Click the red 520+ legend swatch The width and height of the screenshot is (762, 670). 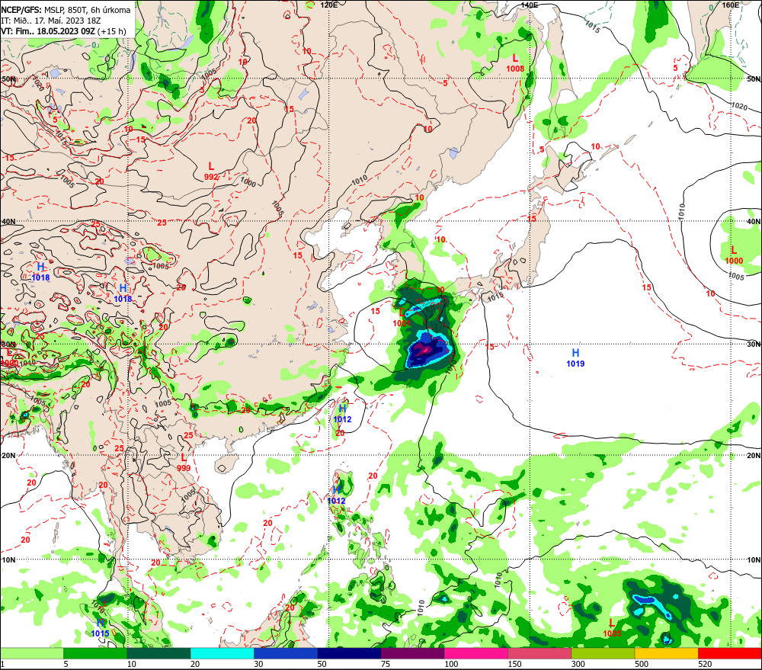click(x=730, y=653)
